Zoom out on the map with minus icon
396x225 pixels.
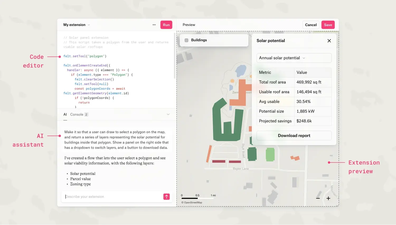[318, 198]
